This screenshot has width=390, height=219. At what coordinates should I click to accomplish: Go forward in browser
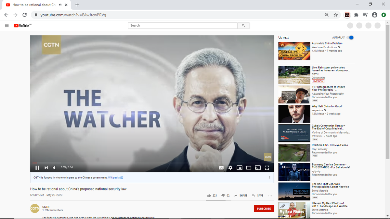tap(15, 15)
